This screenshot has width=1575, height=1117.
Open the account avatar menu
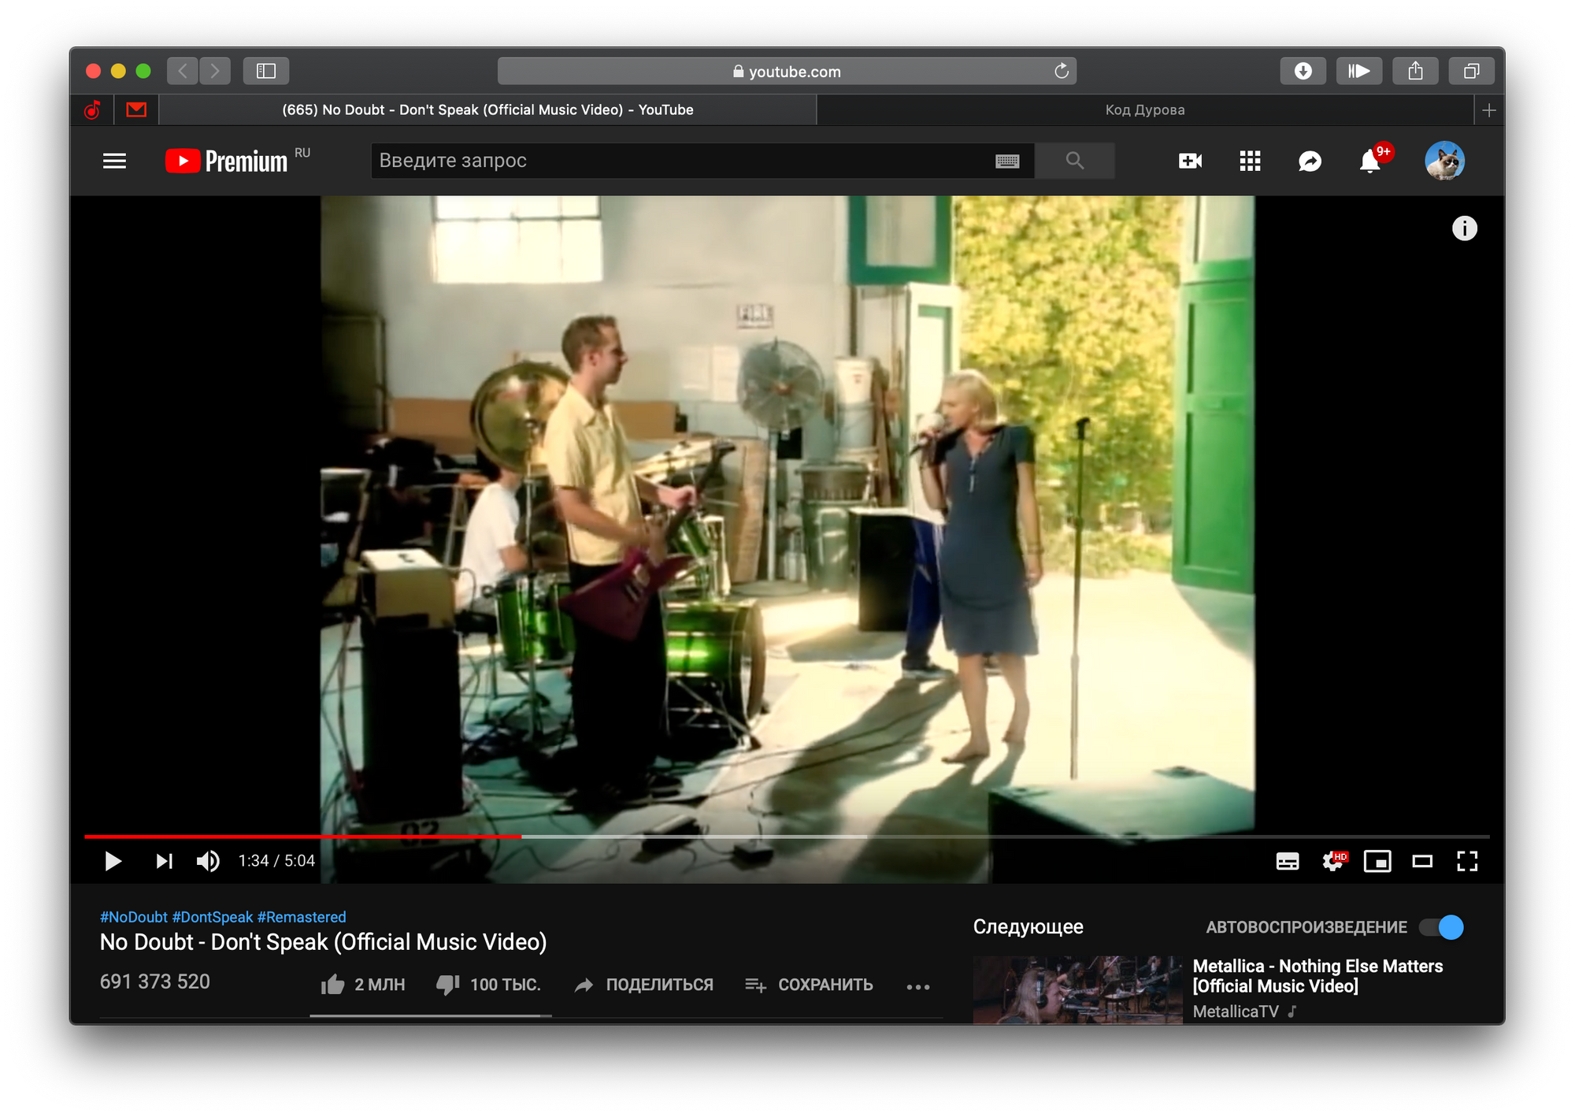1444,161
